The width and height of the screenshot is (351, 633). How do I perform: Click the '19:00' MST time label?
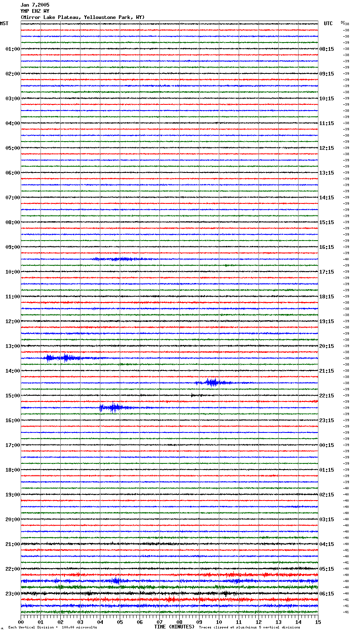[13, 495]
